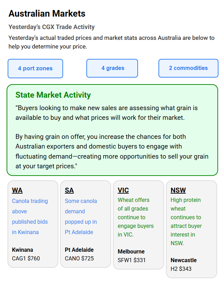
Task: Select the Newcastle H2 $343 price
Action: coord(181,269)
